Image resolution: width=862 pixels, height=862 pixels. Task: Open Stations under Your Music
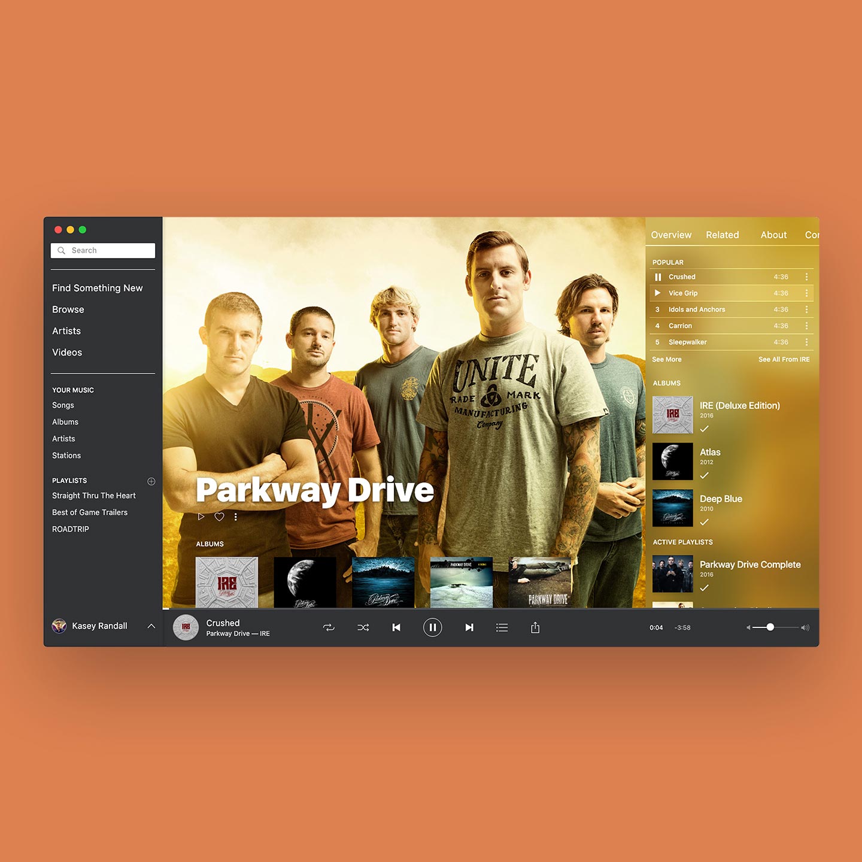coord(66,456)
